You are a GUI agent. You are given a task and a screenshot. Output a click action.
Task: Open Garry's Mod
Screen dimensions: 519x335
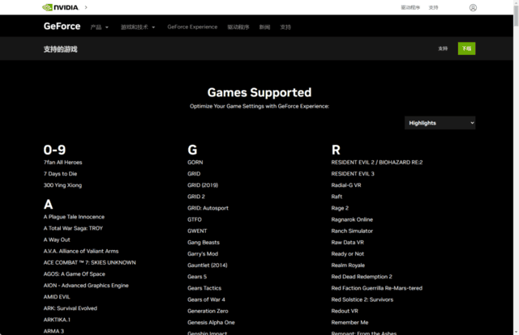click(x=203, y=254)
